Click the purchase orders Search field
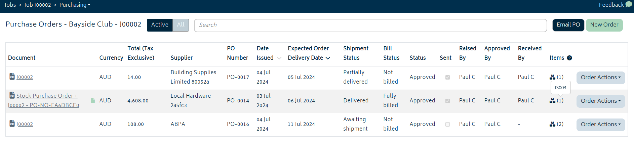The height and width of the screenshot is (142, 634). coord(370,25)
